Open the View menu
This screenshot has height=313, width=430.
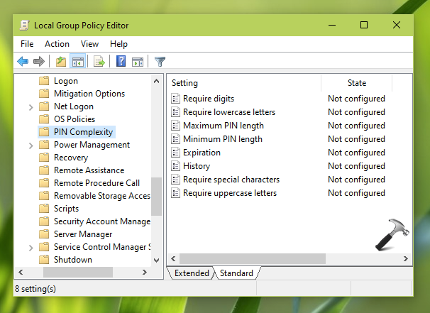[89, 44]
